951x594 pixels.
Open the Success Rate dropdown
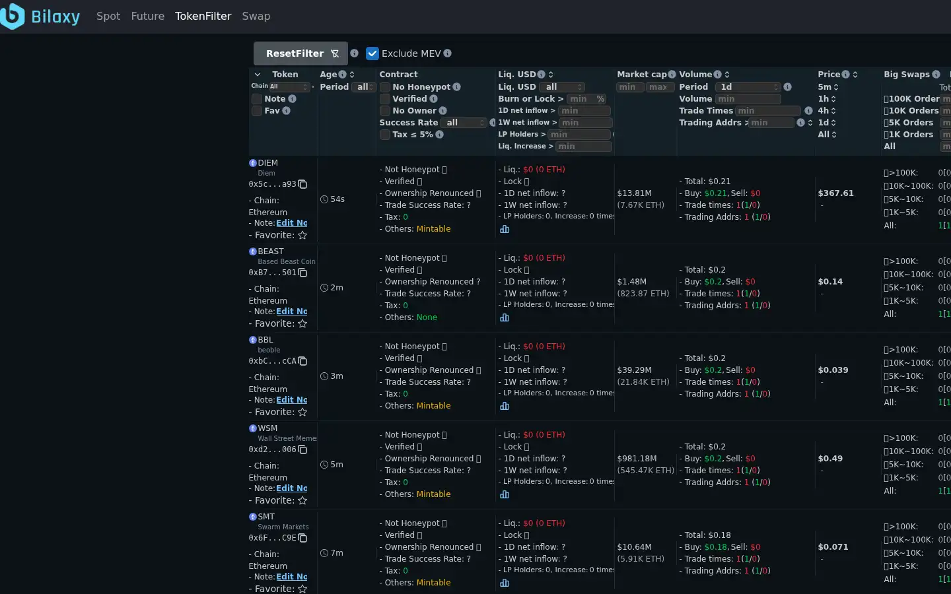click(464, 123)
